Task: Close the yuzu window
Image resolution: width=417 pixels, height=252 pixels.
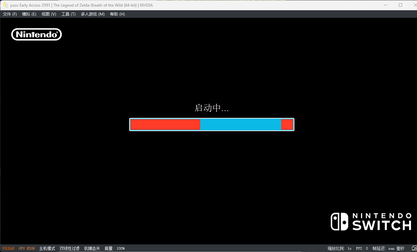Action: (x=415, y=5)
